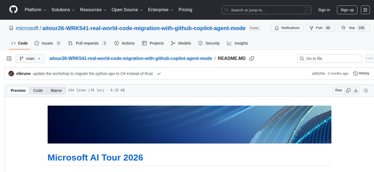View commit History for README.MD
This screenshot has height=172, width=374.
361,73
